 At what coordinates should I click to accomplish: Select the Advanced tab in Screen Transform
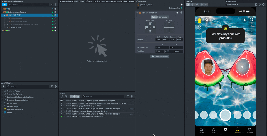(163, 17)
